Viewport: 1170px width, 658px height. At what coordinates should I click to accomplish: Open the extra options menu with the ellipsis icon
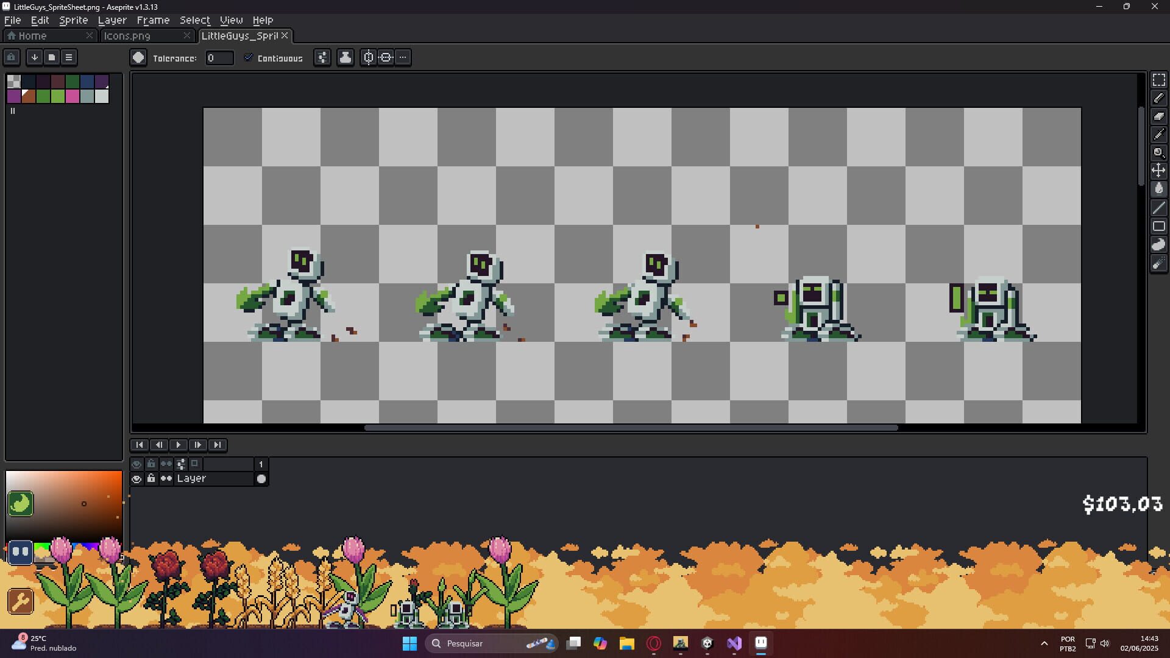coord(403,57)
